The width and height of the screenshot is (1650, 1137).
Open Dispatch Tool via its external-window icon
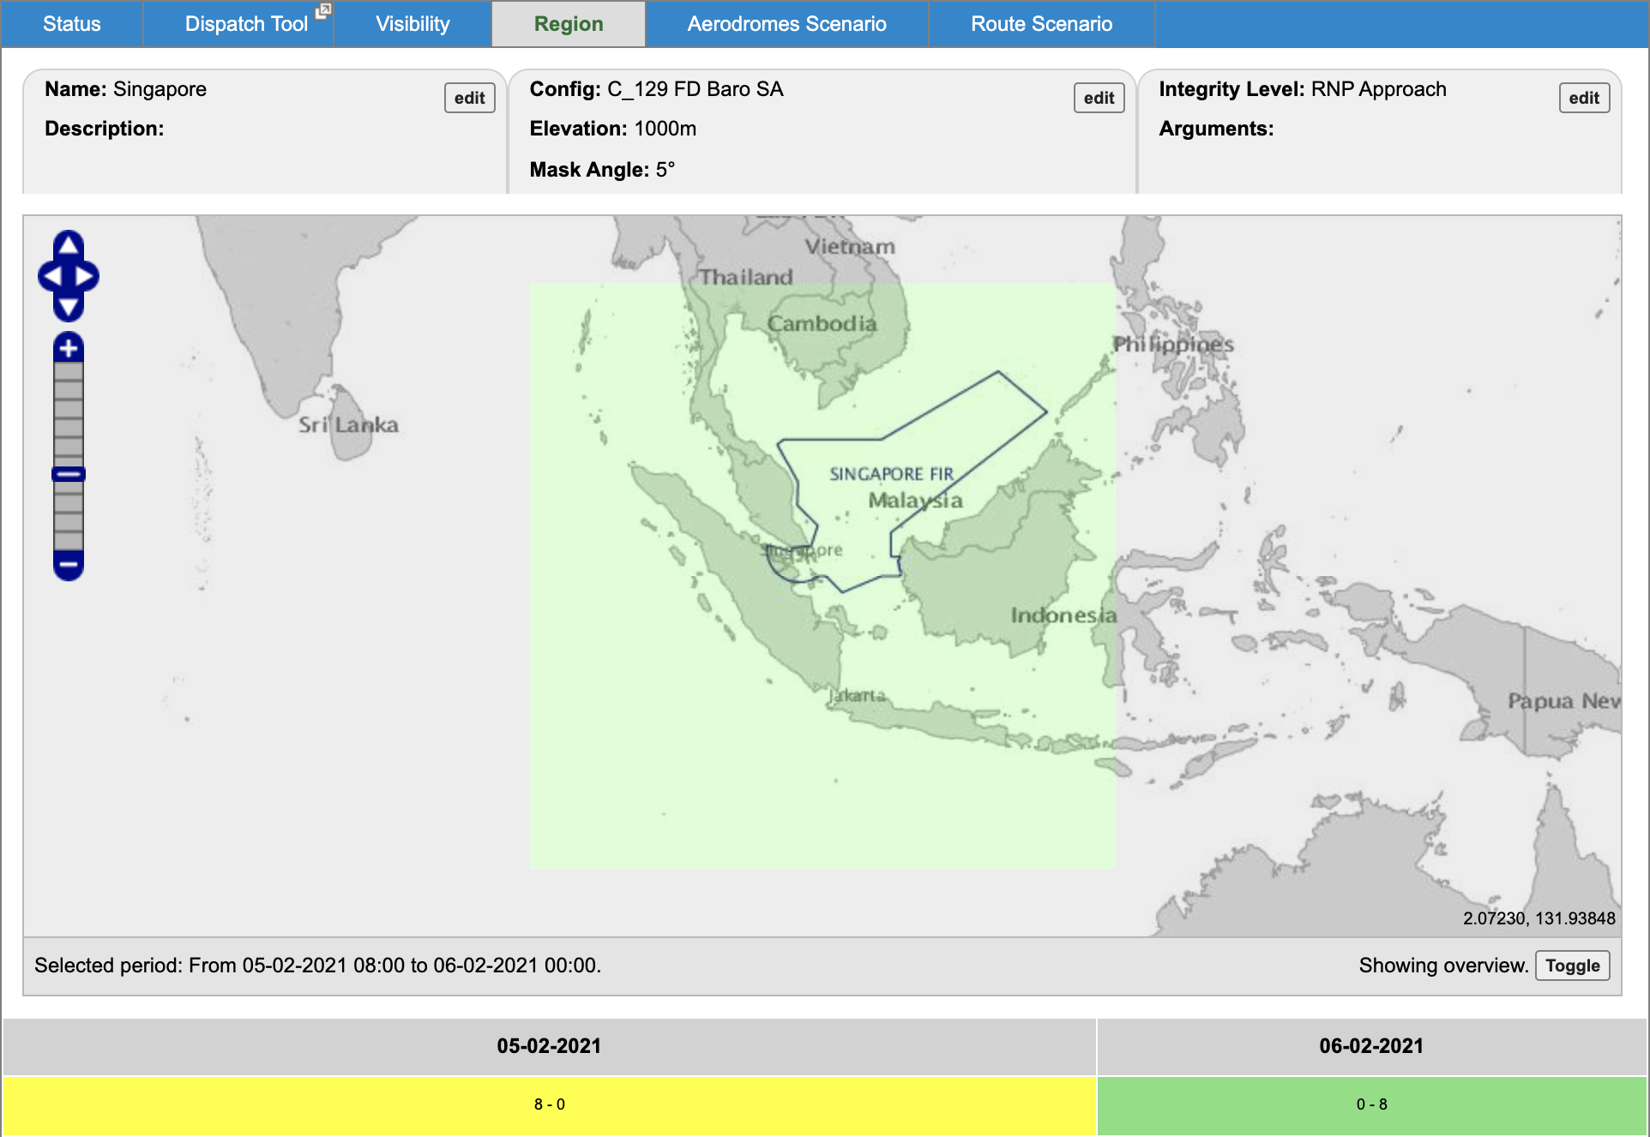pyautogui.click(x=323, y=11)
